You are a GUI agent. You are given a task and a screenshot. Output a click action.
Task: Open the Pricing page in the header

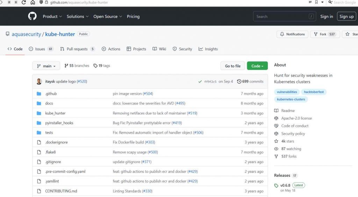pos(133,16)
